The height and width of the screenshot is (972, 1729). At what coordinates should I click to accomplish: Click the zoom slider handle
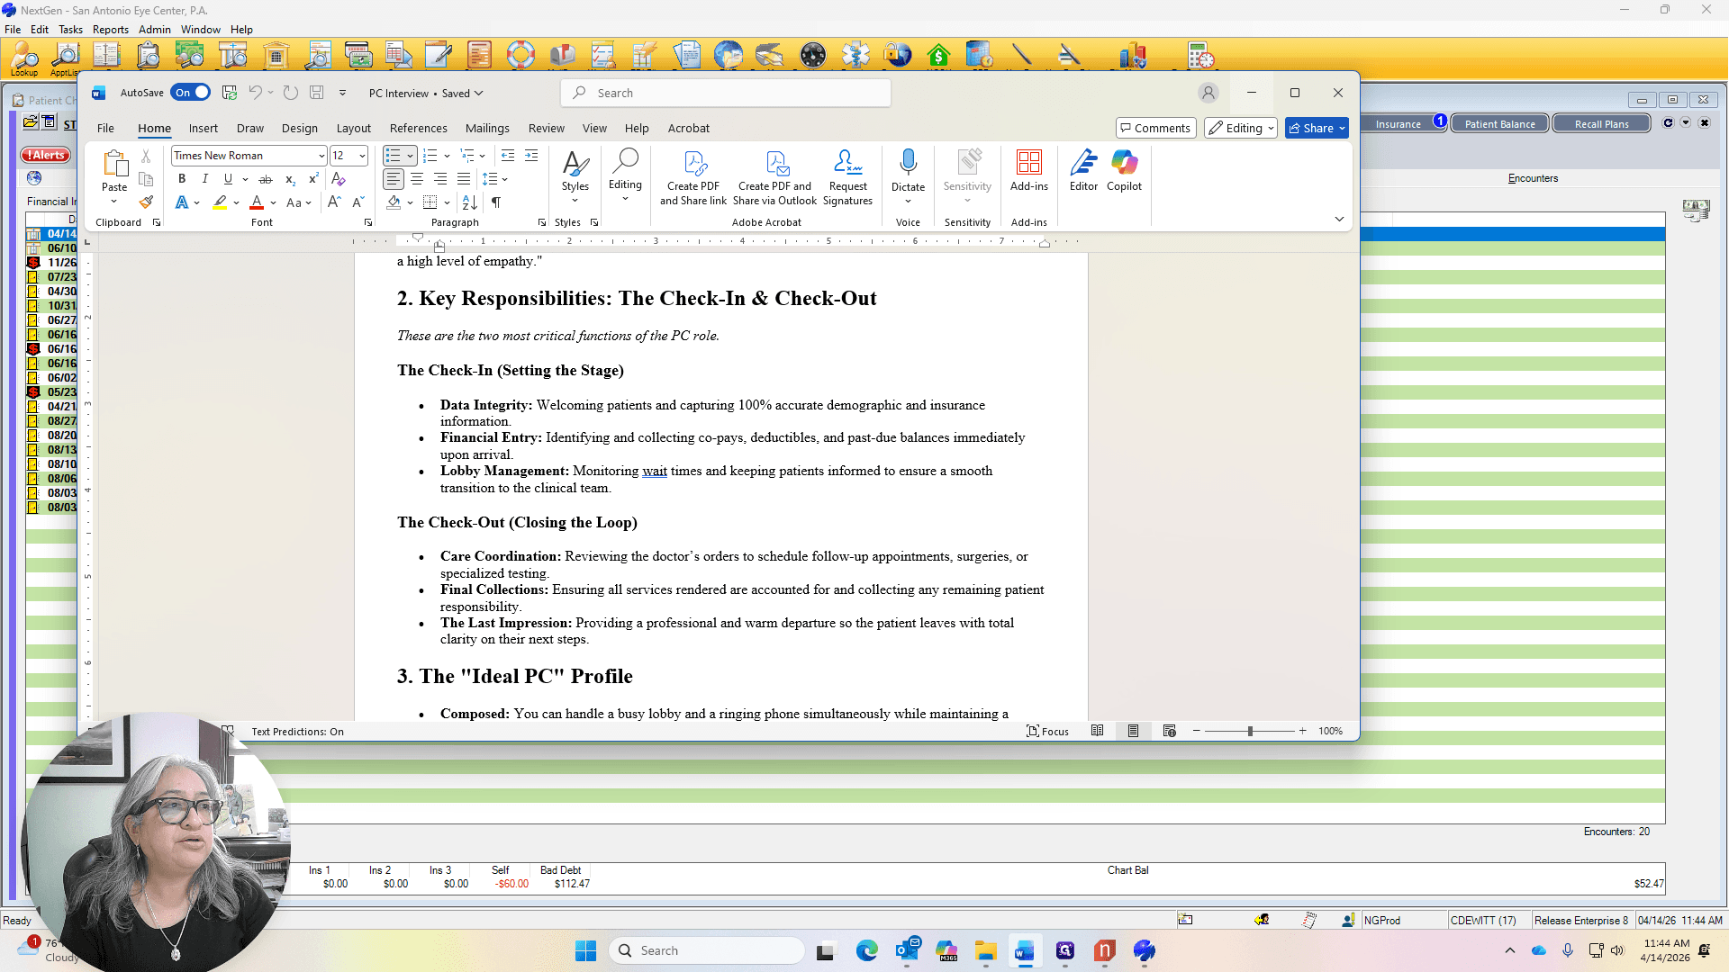pos(1250,731)
